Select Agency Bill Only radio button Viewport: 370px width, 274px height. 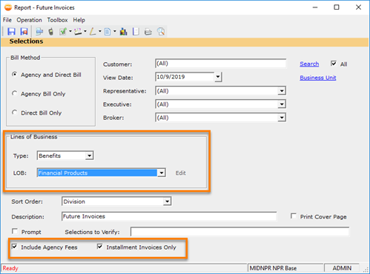click(x=15, y=93)
